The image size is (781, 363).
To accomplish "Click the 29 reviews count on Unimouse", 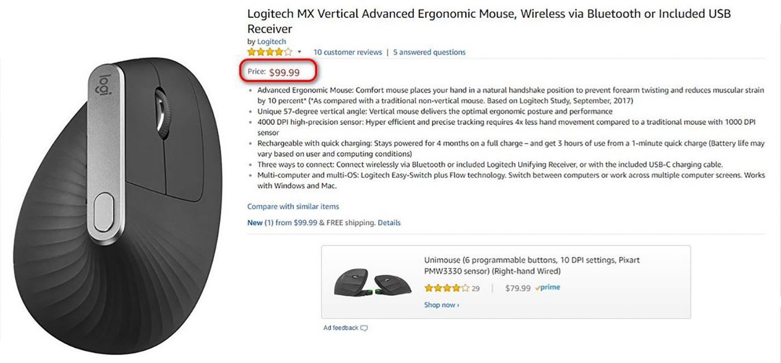I will tap(476, 288).
